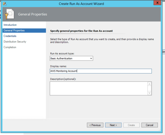Click the Create Run As Account Wizard title bar
The height and width of the screenshot is (135, 165).
[x=81, y=3]
